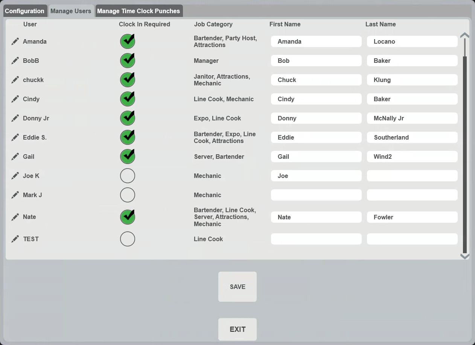This screenshot has width=475, height=345.
Task: Click the User column header
Action: pos(30,24)
